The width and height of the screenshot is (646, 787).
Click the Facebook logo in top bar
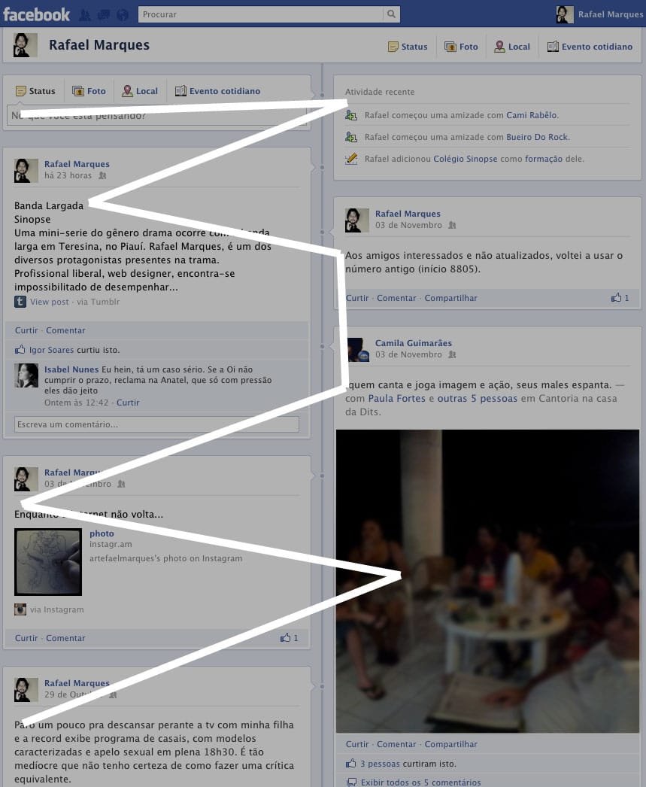[36, 14]
